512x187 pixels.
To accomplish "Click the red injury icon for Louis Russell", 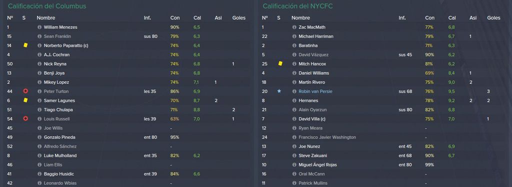I will [x=25, y=119].
